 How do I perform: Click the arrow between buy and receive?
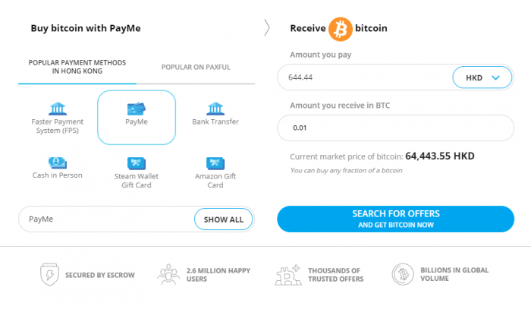(x=267, y=28)
